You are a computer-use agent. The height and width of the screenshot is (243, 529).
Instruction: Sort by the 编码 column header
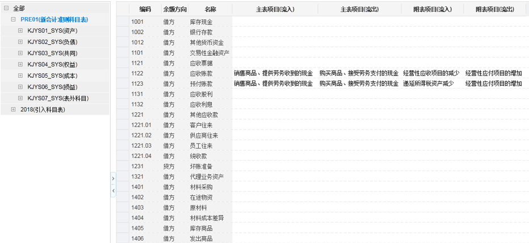145,10
